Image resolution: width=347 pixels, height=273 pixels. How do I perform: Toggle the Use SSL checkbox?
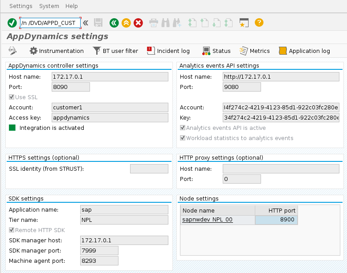12,97
